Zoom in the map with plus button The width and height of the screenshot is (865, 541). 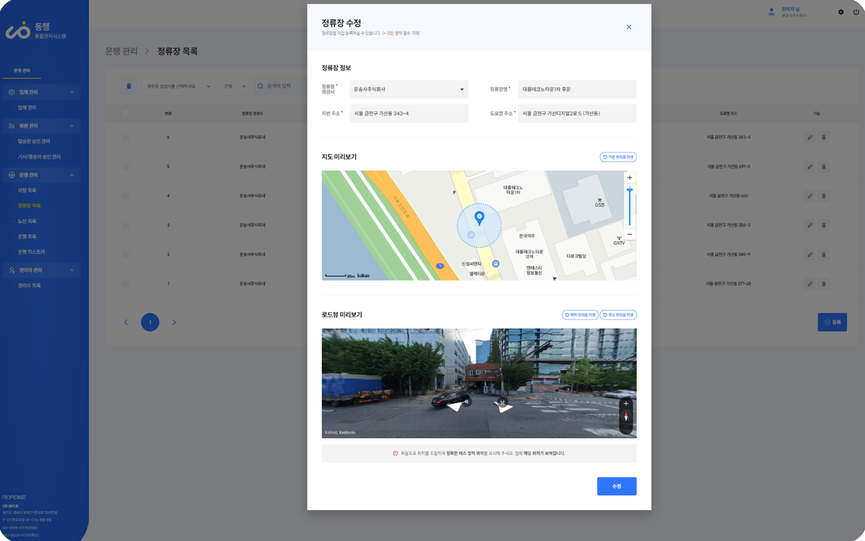(629, 177)
